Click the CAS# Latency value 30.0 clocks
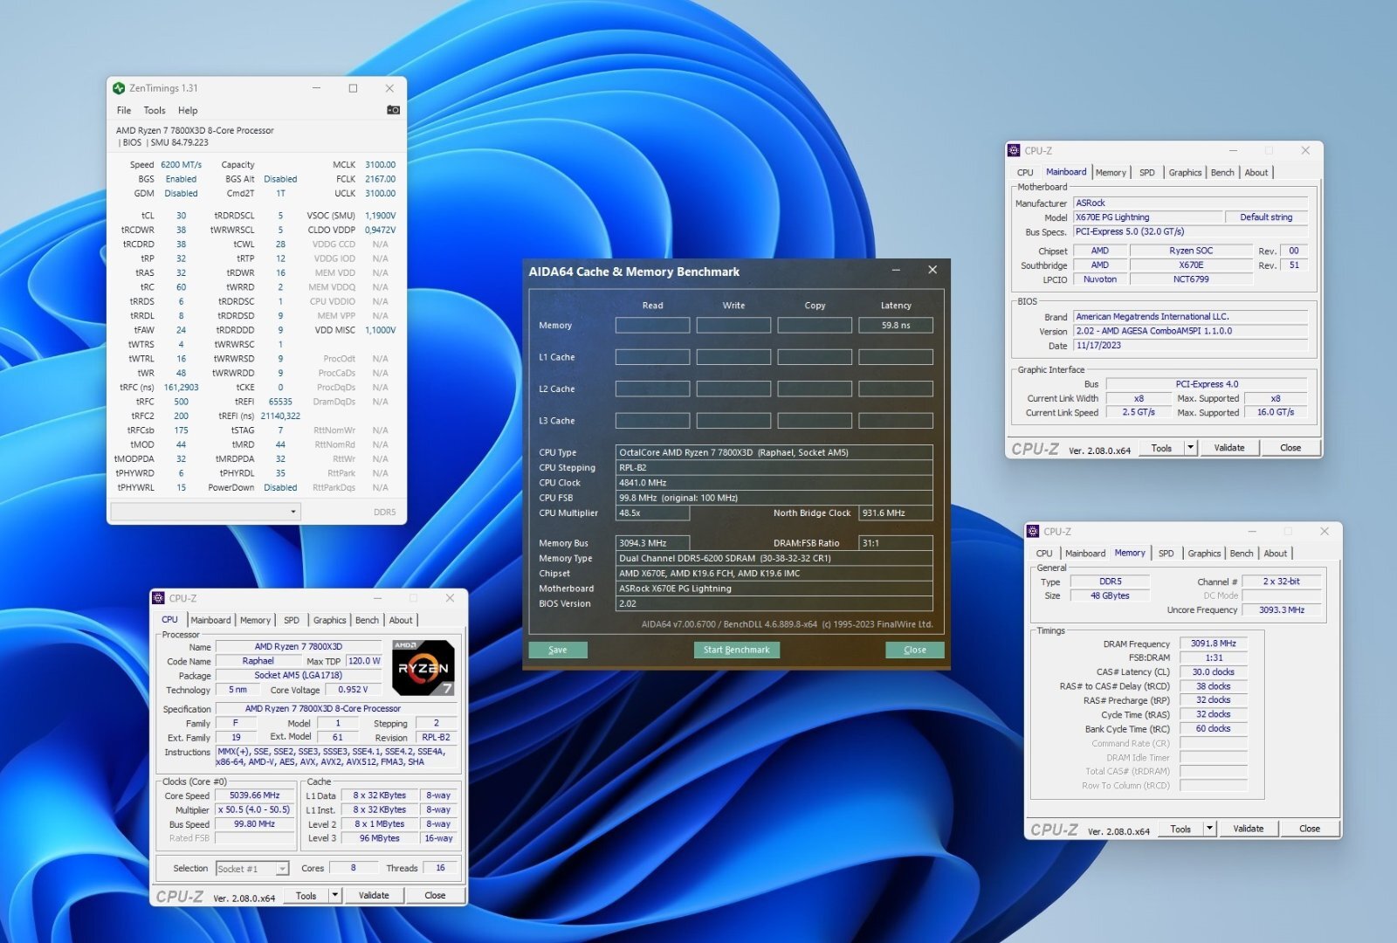 (1214, 672)
